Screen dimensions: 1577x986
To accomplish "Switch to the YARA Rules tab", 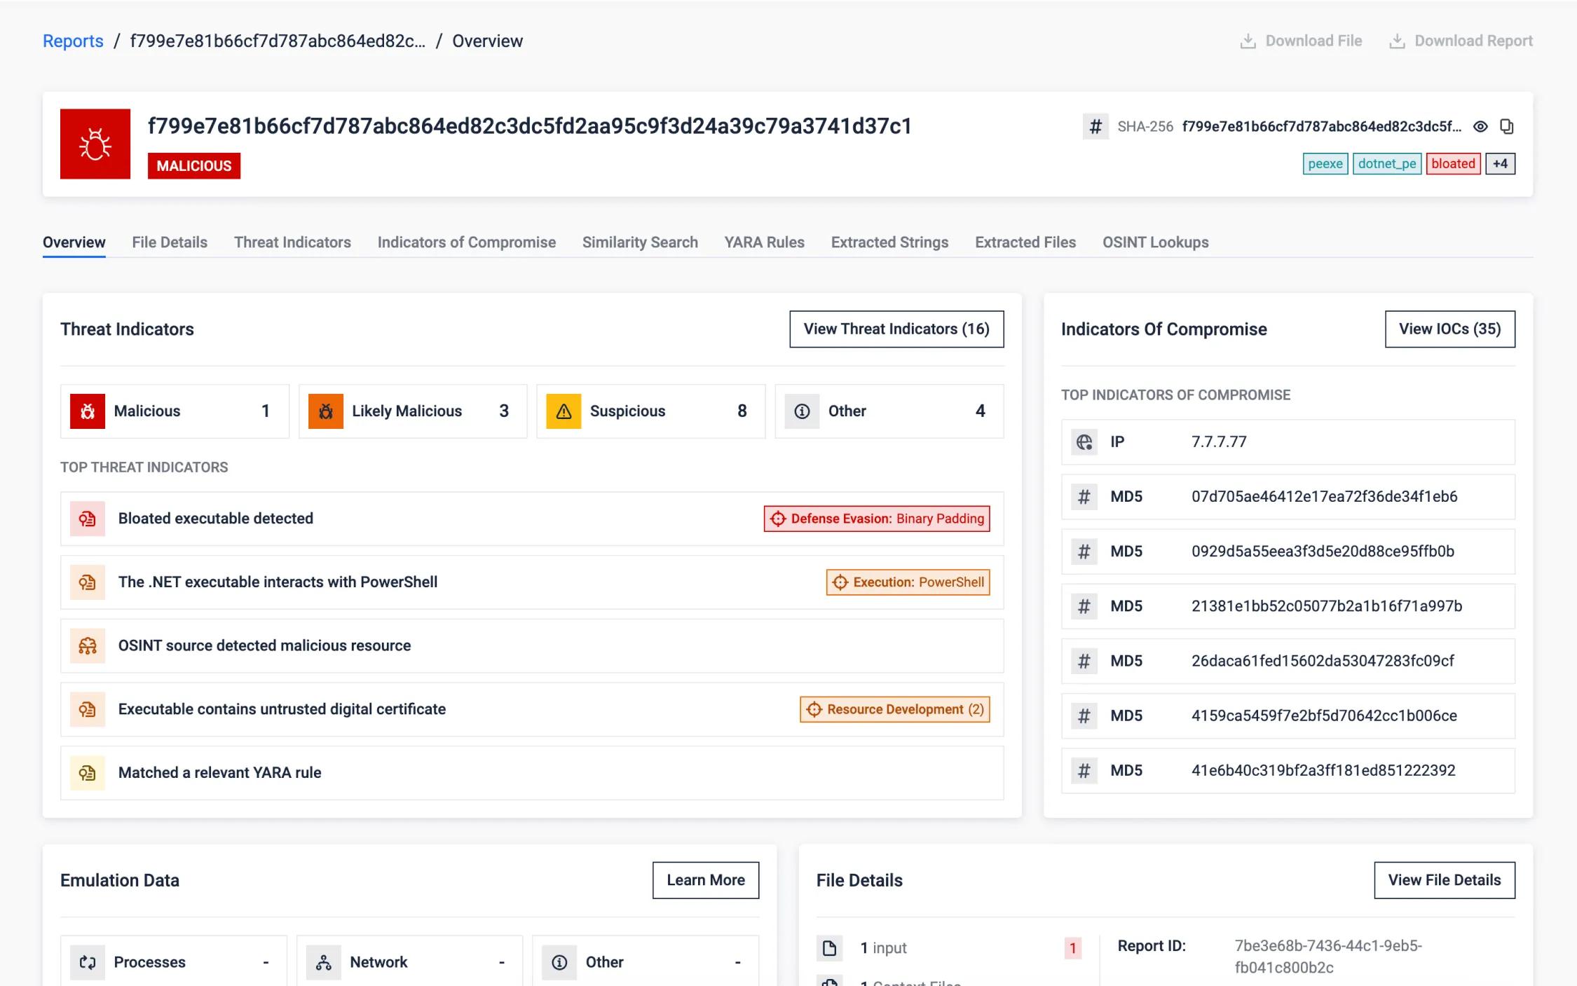I will coord(764,242).
